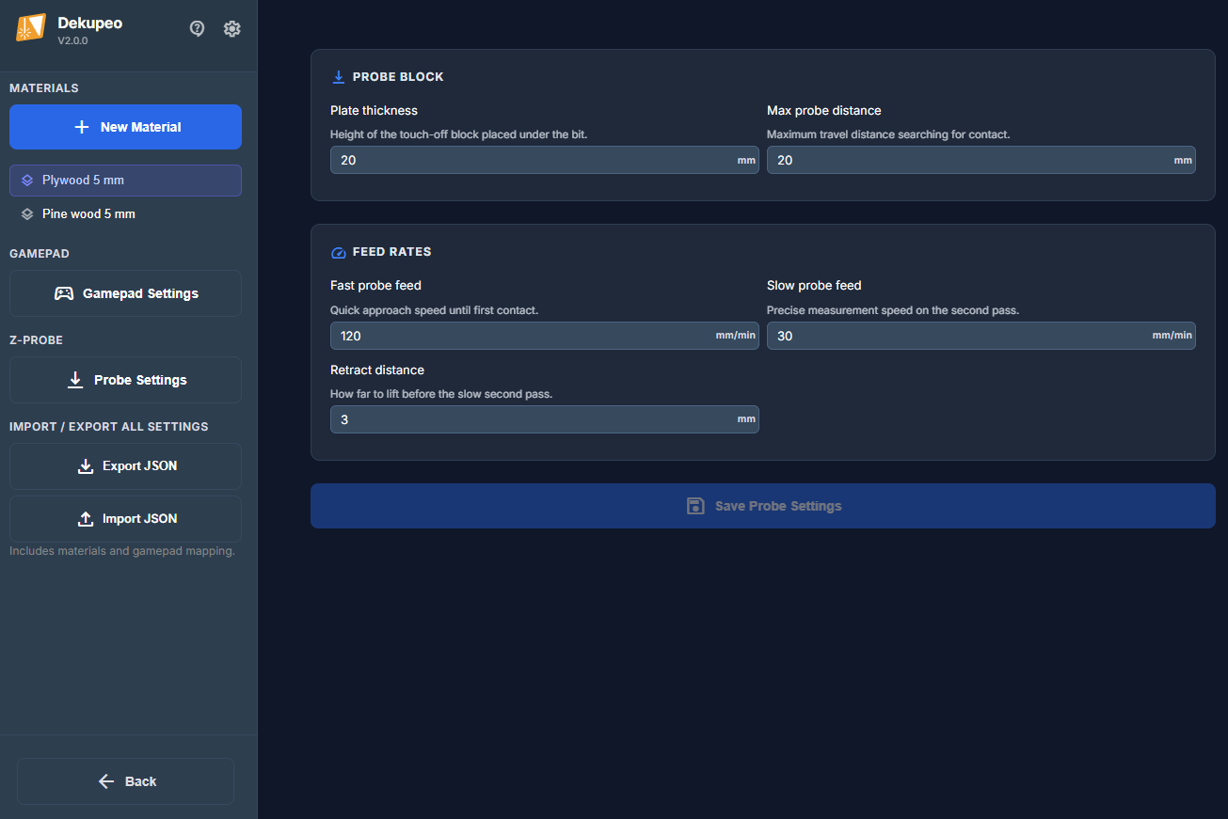
Task: Click the Pine wood 5 mm layers icon
Action: (27, 214)
